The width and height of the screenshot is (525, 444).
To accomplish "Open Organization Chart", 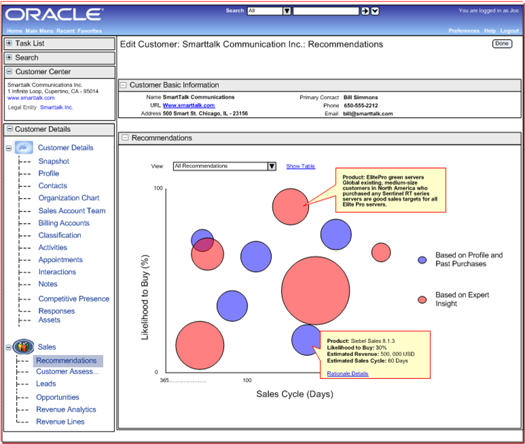I will pos(69,198).
